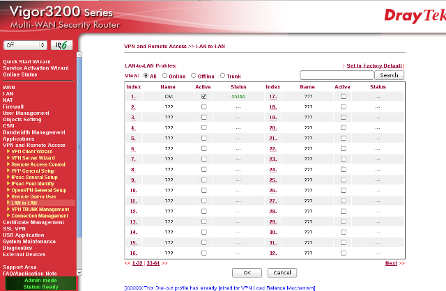Uncheck Active checkbox for profile 1

[x=204, y=96]
